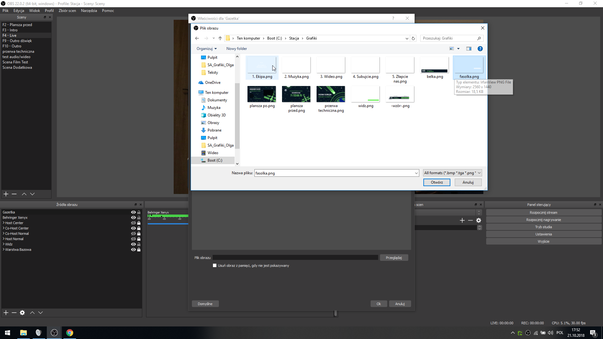Click the Behringer Xenyx volume slider
The image size is (603, 339).
[168, 224]
